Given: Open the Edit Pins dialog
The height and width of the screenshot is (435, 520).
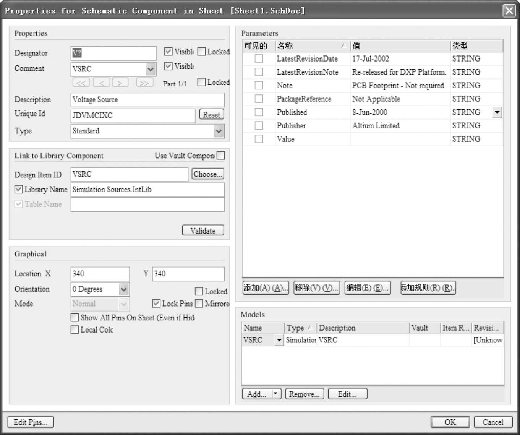Looking at the screenshot, I should coord(31,422).
